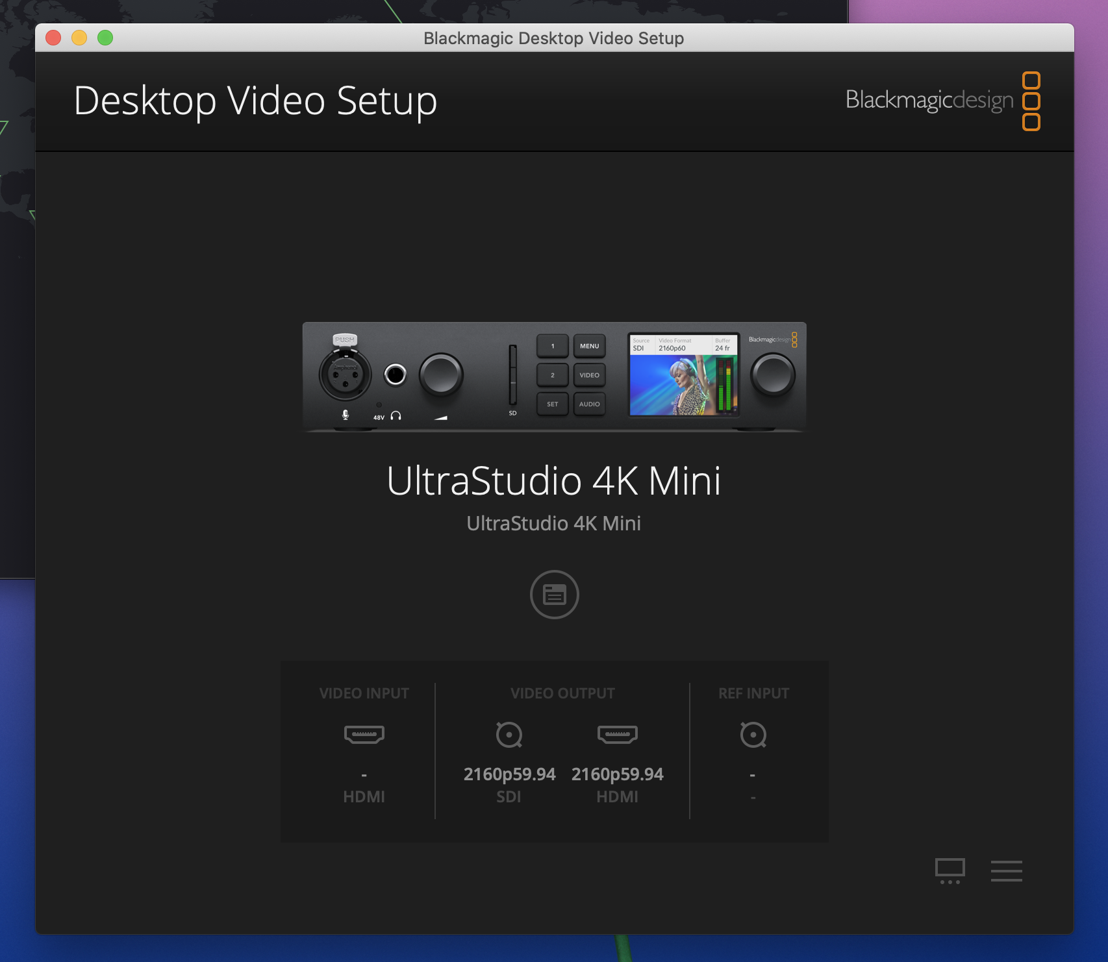Switch to the device carousel view icon
This screenshot has width=1108, height=962.
pos(950,870)
